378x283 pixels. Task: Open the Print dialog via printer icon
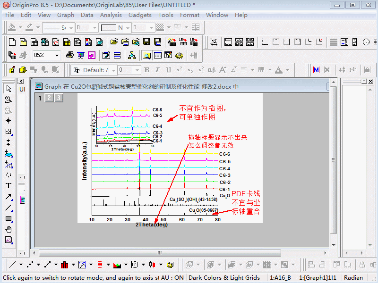(x=69, y=55)
